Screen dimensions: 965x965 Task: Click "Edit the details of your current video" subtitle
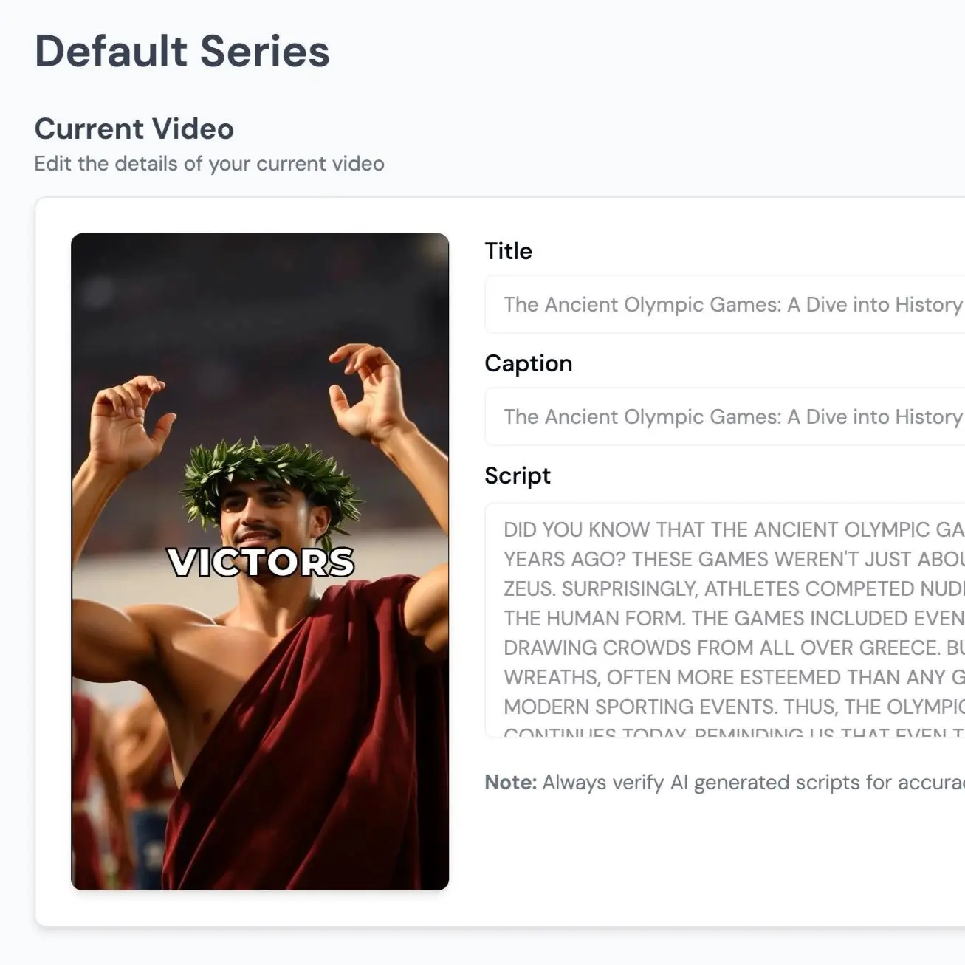[x=209, y=163]
